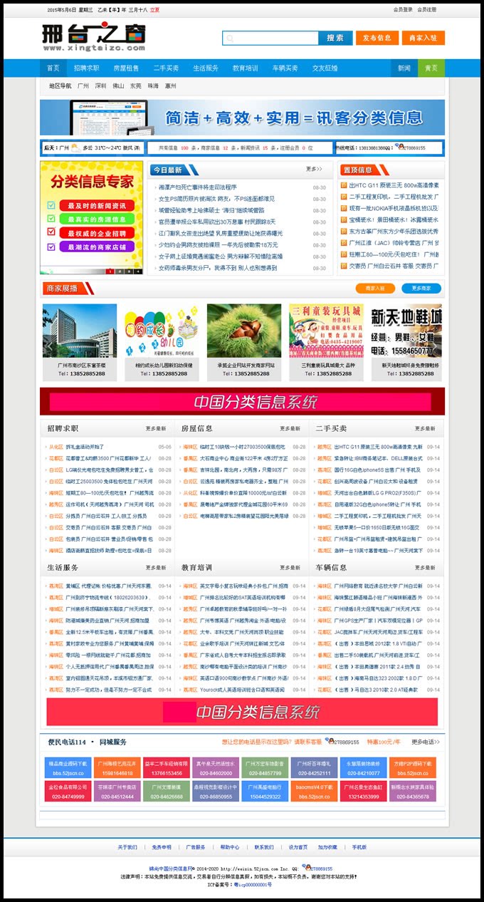Expand 更多最新 in 教育培训 section

point(290,568)
